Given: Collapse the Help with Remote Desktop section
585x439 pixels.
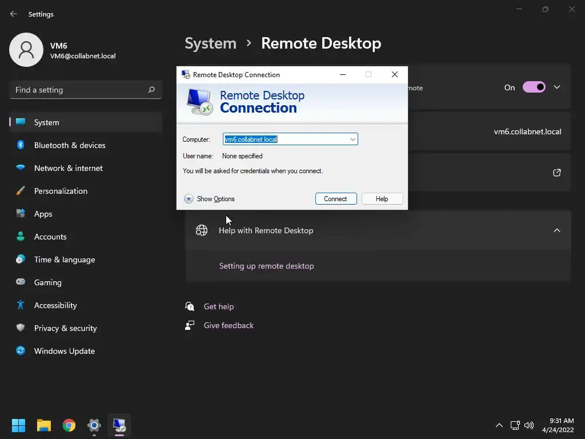Looking at the screenshot, I should (557, 230).
